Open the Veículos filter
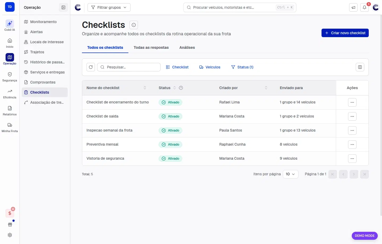The image size is (382, 244). 210,67
